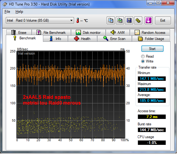This screenshot has height=154, width=177.
Task: Click the -1.0% CPU usage value
Action: click(x=152, y=143)
